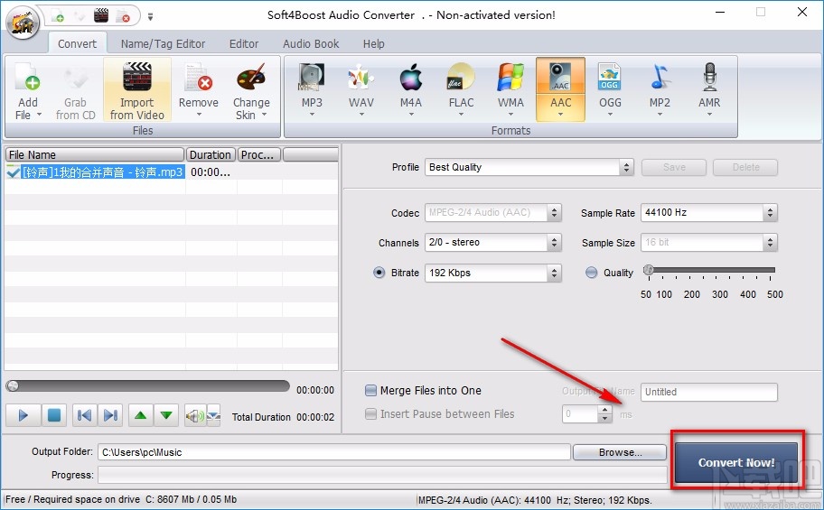Select the AAC output format
This screenshot has width=824, height=510.
561,90
